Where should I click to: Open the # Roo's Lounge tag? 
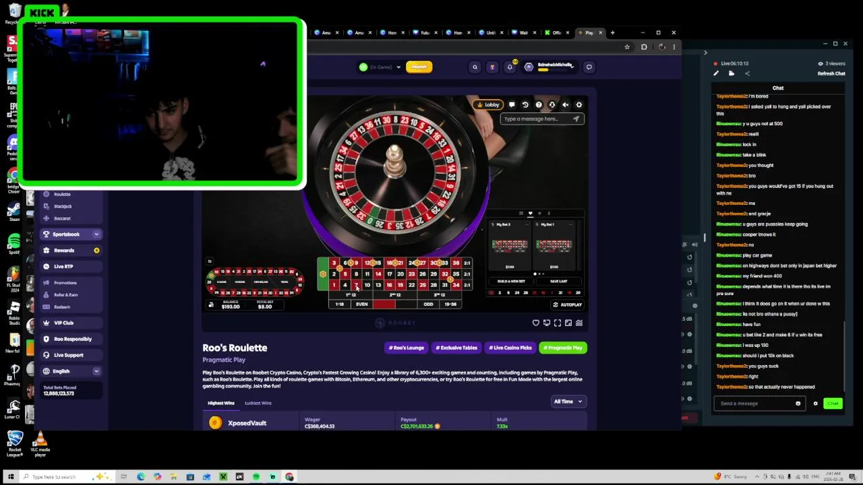(406, 348)
